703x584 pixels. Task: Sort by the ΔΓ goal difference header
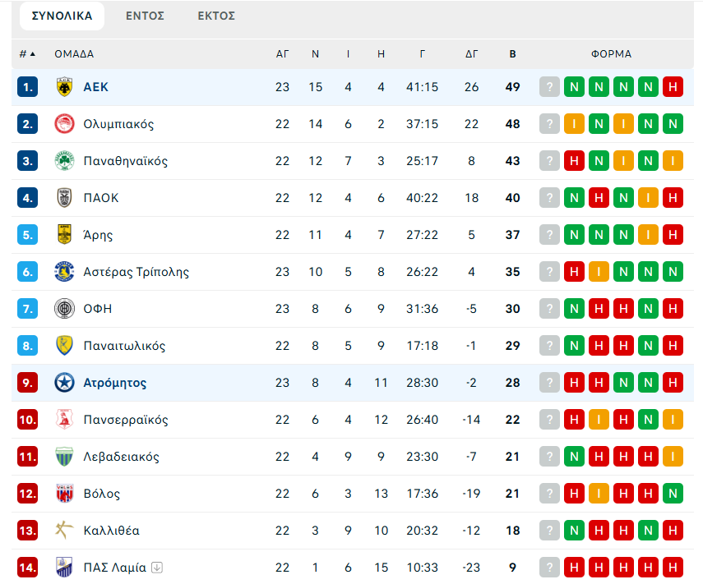(x=472, y=54)
